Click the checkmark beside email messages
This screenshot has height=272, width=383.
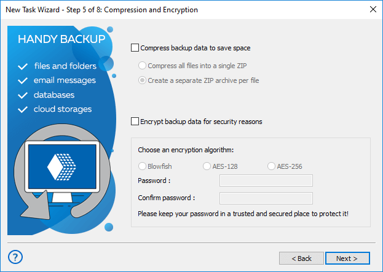23,80
